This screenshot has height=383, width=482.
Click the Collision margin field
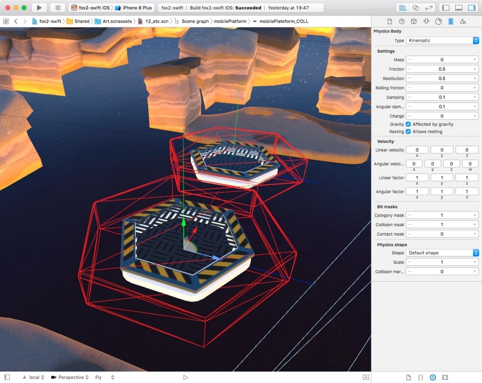coord(442,271)
